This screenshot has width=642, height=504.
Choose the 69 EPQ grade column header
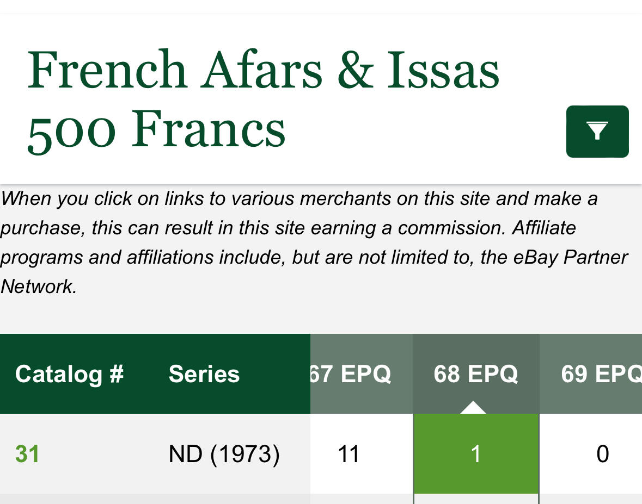(600, 374)
